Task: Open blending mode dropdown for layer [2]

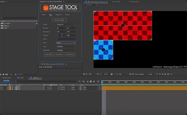Action: point(64,87)
